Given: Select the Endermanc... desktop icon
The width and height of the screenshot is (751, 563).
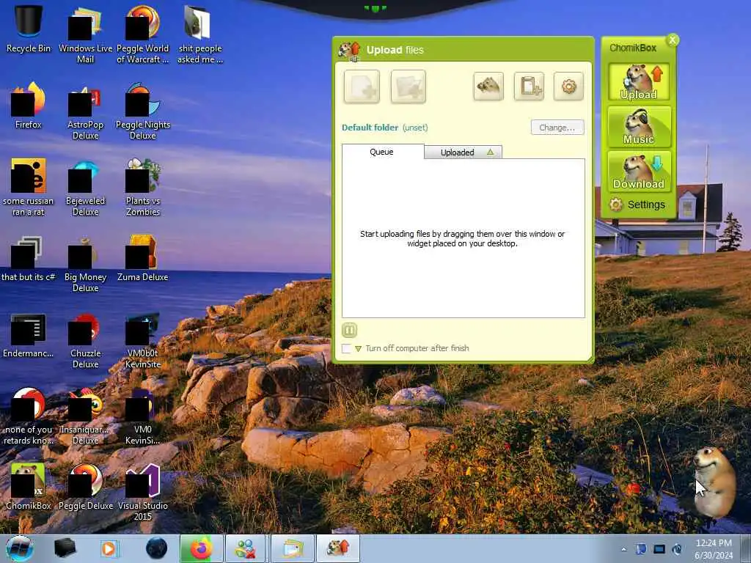Looking at the screenshot, I should (29, 334).
